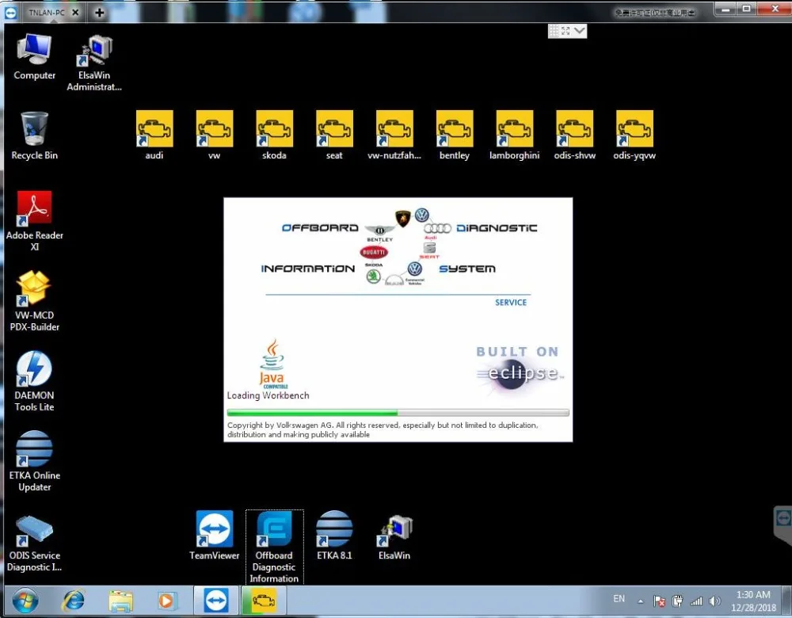The width and height of the screenshot is (792, 618).
Task: Open ElsaWin Administration shortcut
Action: point(94,63)
